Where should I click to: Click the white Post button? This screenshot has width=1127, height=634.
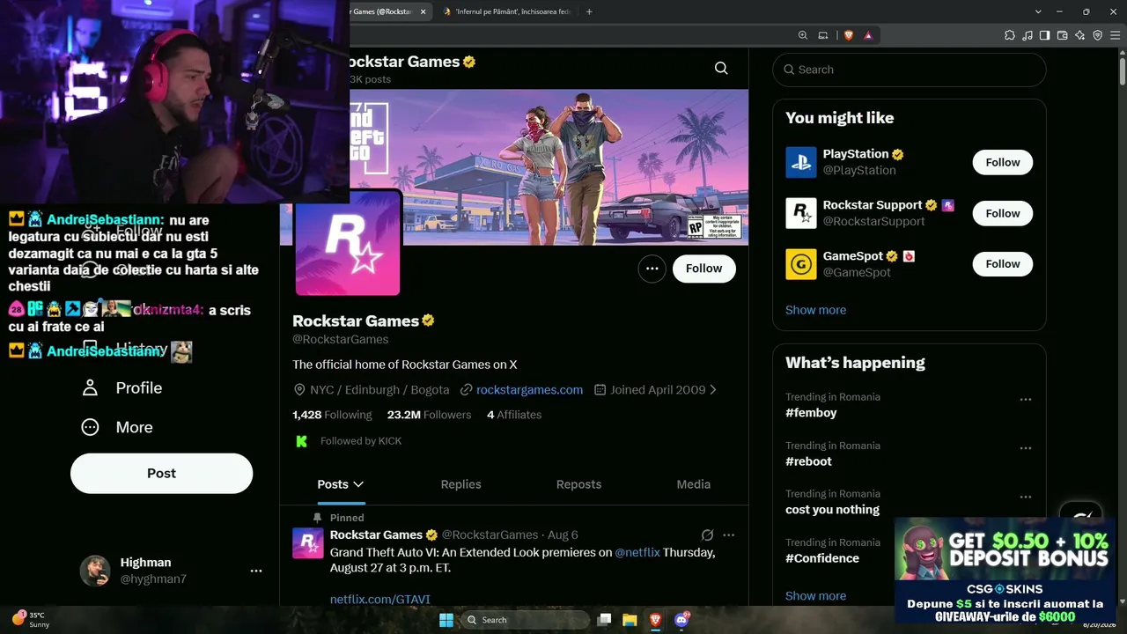tap(161, 473)
